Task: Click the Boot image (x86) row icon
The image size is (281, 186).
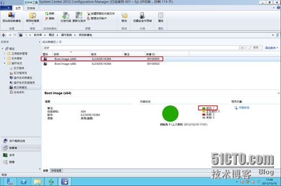Action: point(45,64)
